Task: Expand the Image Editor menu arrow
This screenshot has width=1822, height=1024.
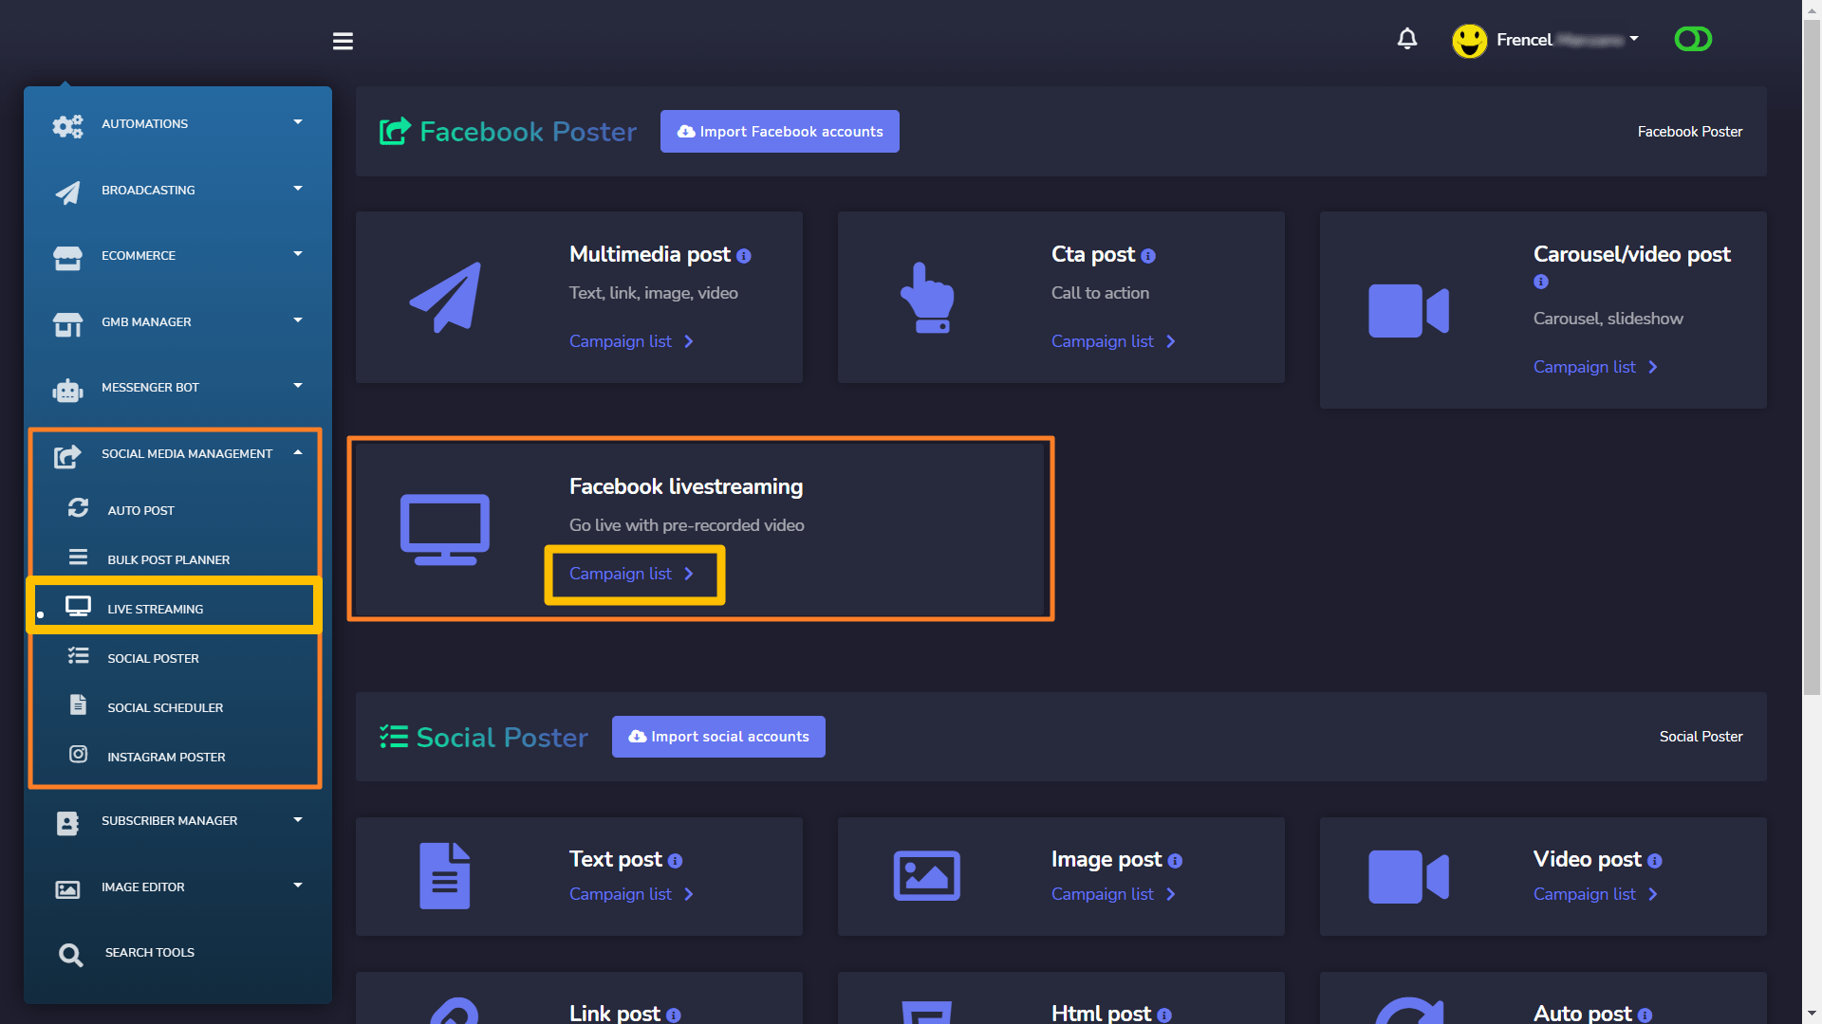Action: click(x=298, y=886)
